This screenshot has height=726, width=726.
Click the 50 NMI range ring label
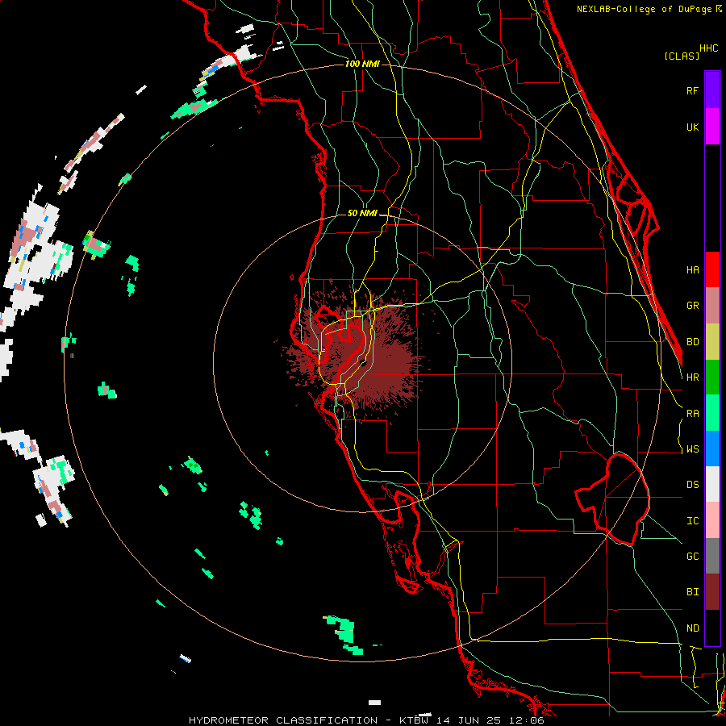(x=362, y=213)
